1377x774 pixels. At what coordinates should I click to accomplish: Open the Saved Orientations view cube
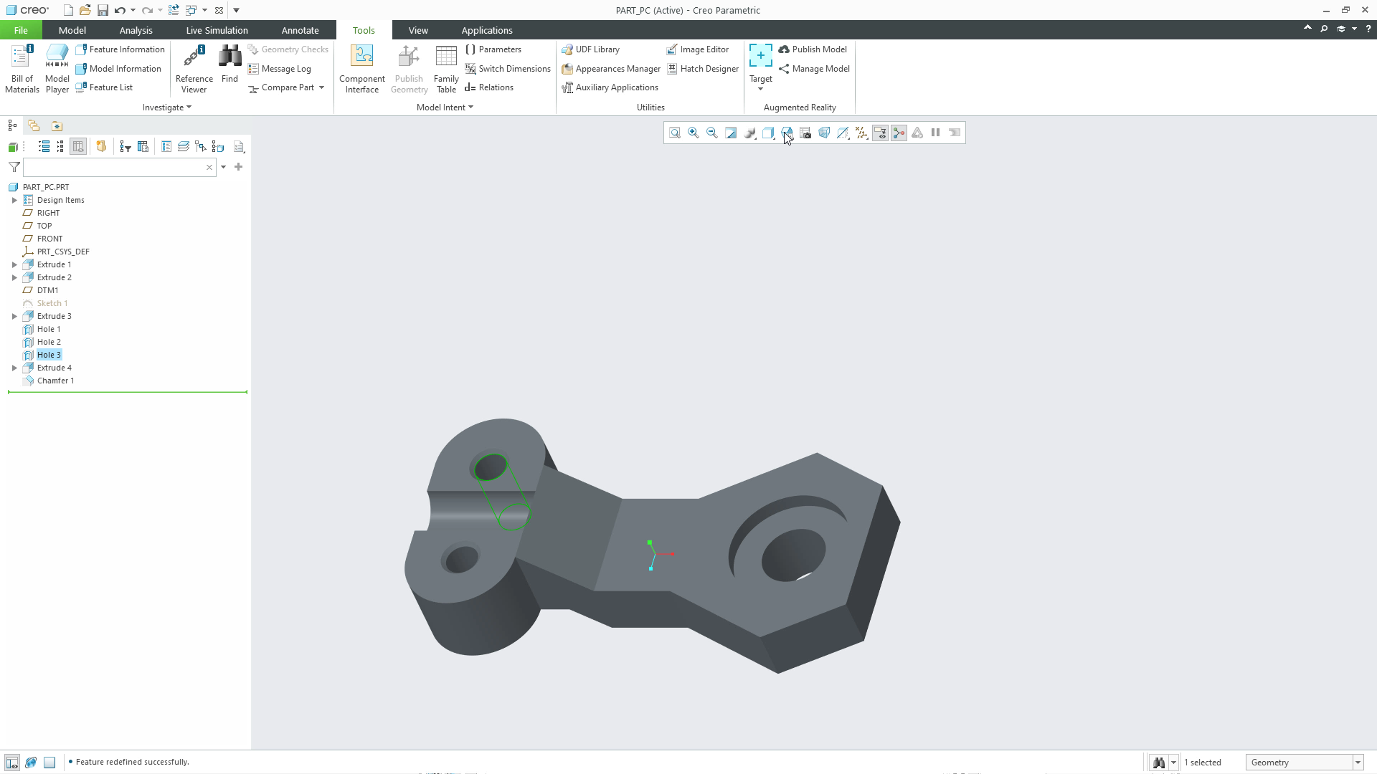[x=787, y=133]
